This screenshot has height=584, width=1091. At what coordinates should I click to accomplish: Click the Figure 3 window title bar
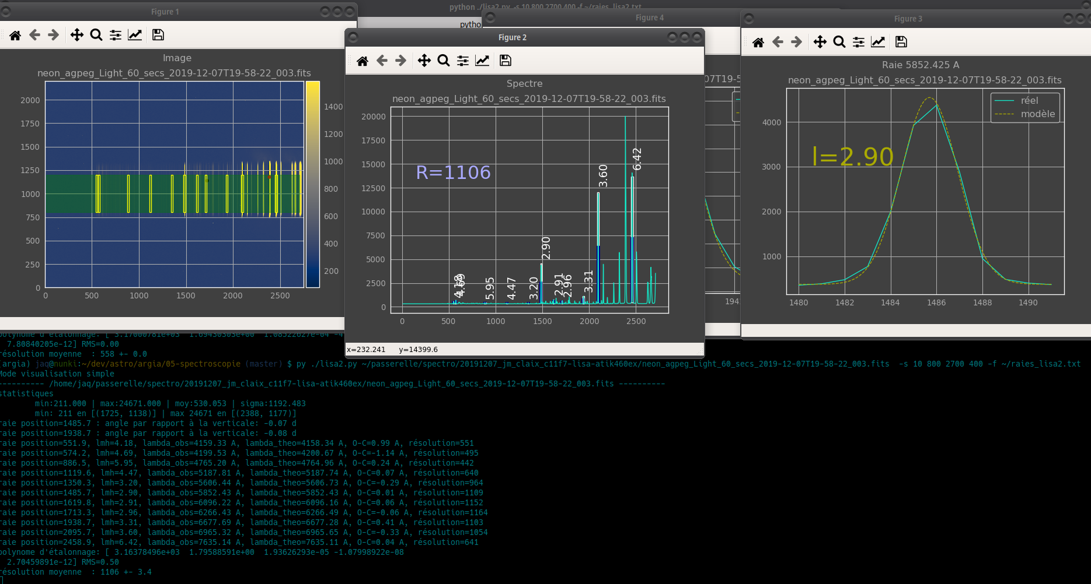click(x=908, y=19)
